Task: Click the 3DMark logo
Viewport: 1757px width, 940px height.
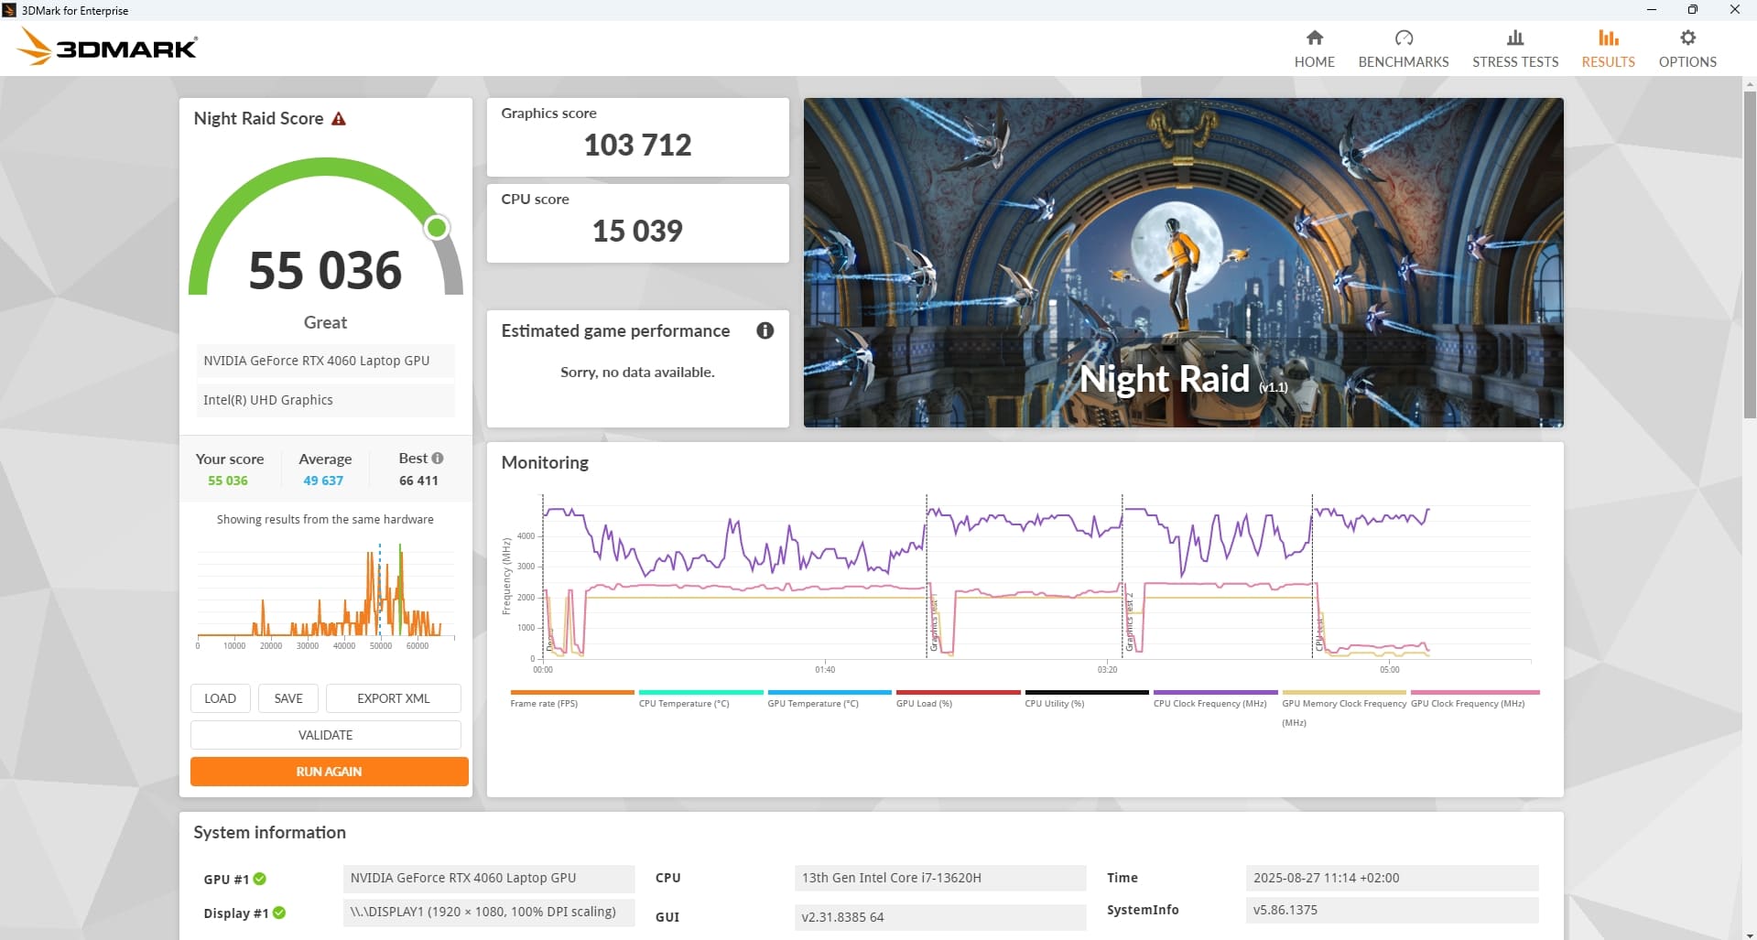Action: pos(108,47)
